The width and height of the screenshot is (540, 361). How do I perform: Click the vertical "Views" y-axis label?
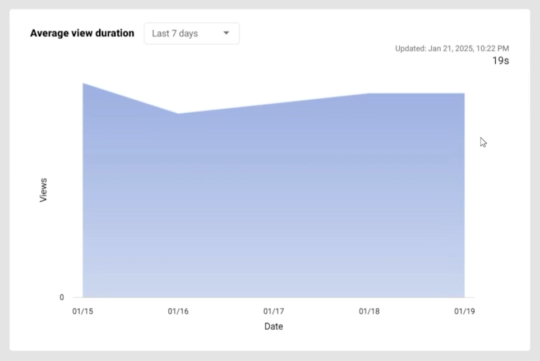click(43, 190)
